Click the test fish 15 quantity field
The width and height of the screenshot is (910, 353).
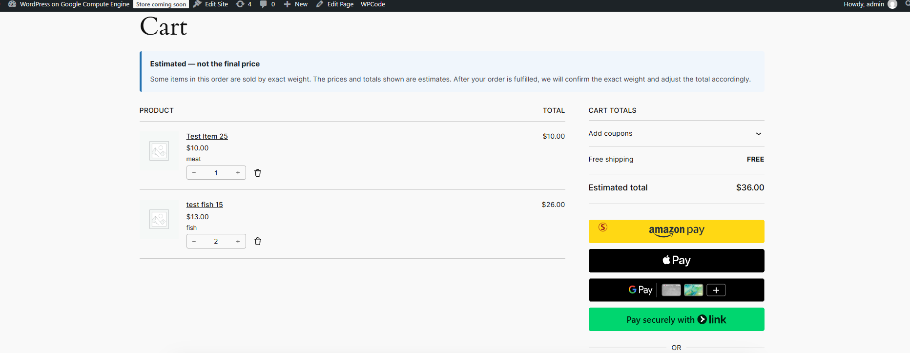click(216, 241)
